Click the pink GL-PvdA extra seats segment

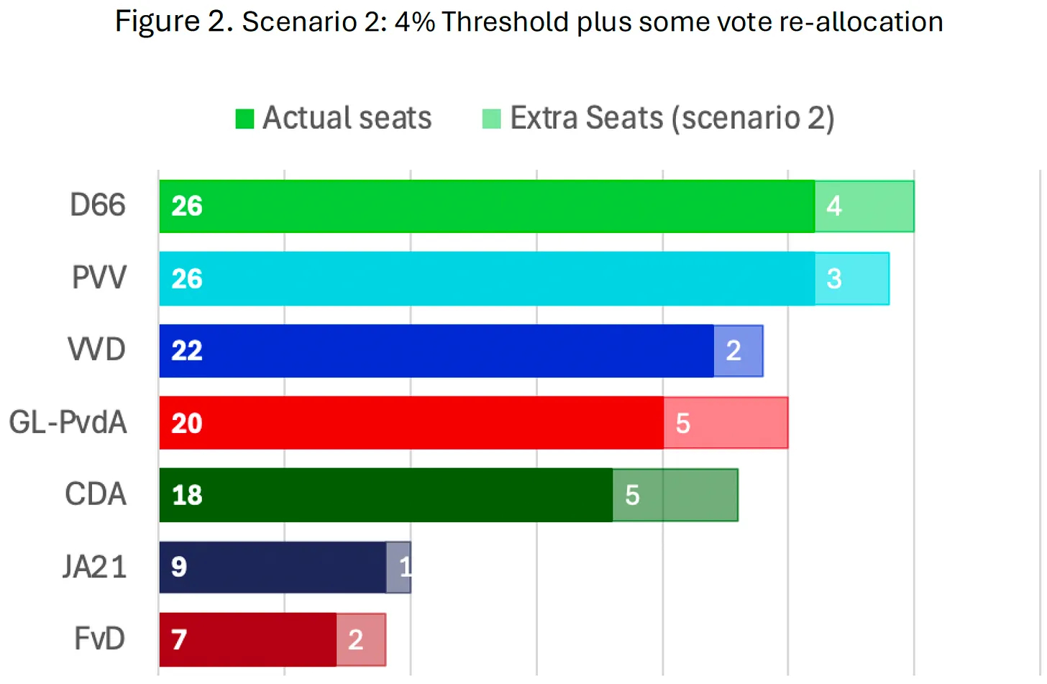point(726,423)
